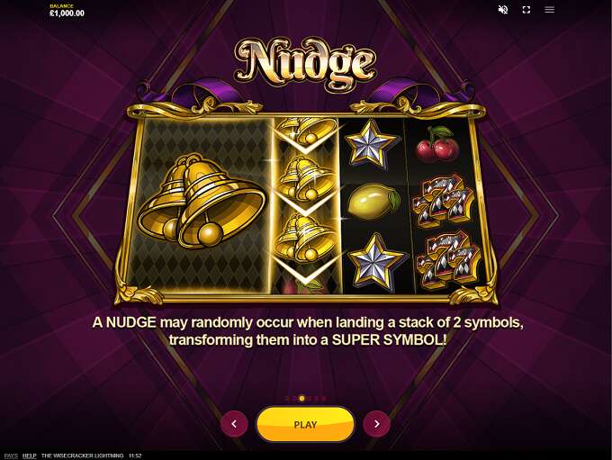Select the highlighted yellow page dot
This screenshot has width=612, height=460.
point(301,398)
